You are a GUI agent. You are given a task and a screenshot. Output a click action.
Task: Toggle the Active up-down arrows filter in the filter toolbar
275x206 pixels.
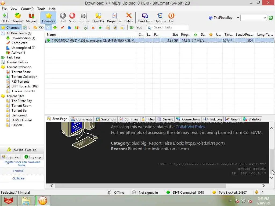77,28
